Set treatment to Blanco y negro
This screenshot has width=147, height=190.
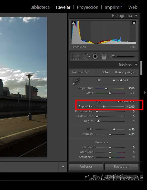125,72
